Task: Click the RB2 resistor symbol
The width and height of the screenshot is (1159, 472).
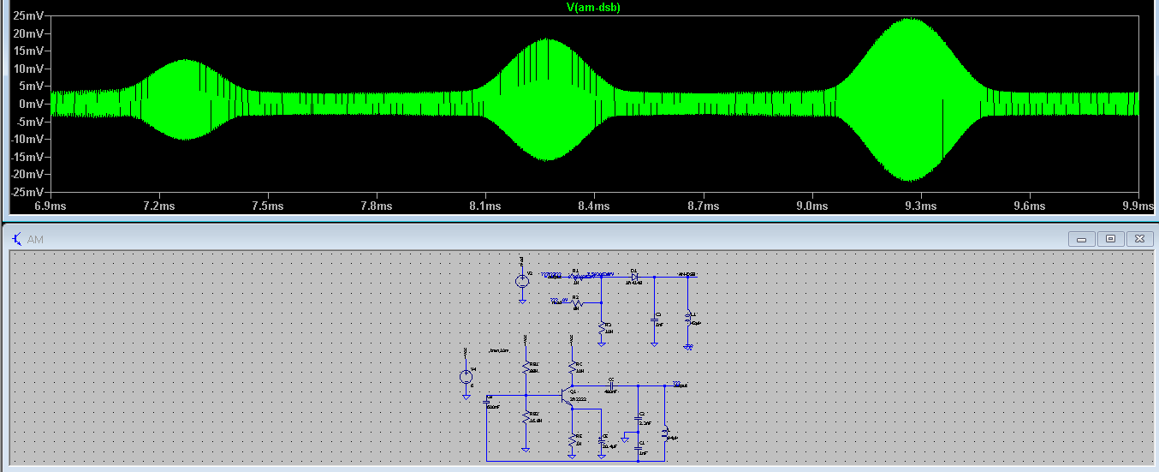Action: [526, 417]
